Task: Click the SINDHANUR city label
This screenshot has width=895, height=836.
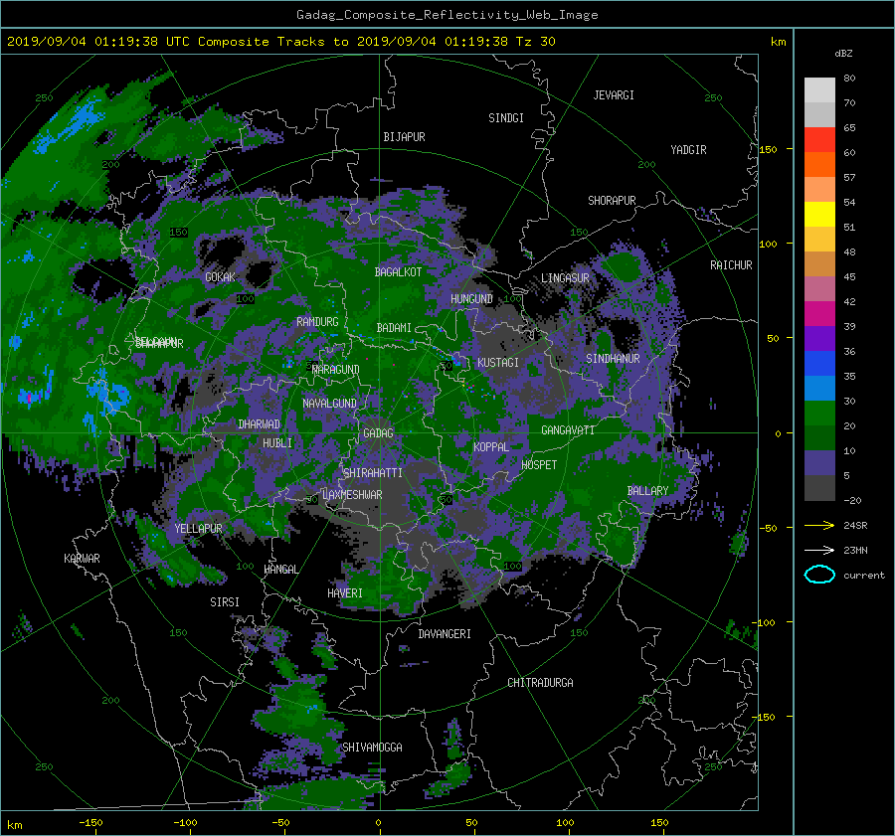Action: [x=613, y=359]
